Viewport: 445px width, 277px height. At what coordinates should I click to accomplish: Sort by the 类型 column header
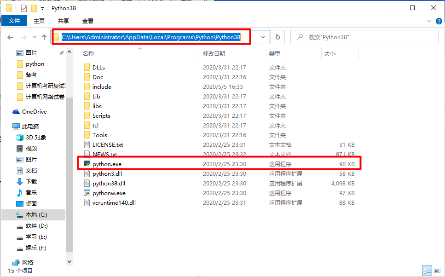tap(275, 54)
